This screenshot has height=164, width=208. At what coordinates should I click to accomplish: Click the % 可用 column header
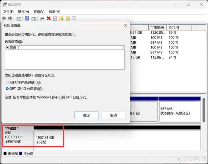tap(179, 27)
